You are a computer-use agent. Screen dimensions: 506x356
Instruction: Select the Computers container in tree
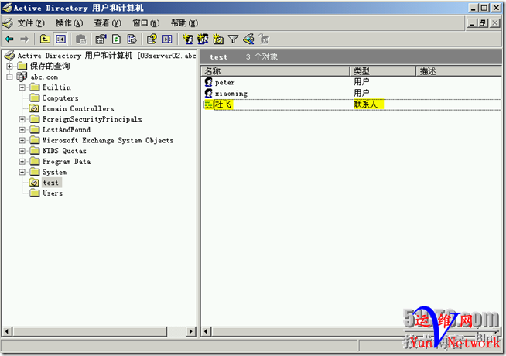[60, 98]
